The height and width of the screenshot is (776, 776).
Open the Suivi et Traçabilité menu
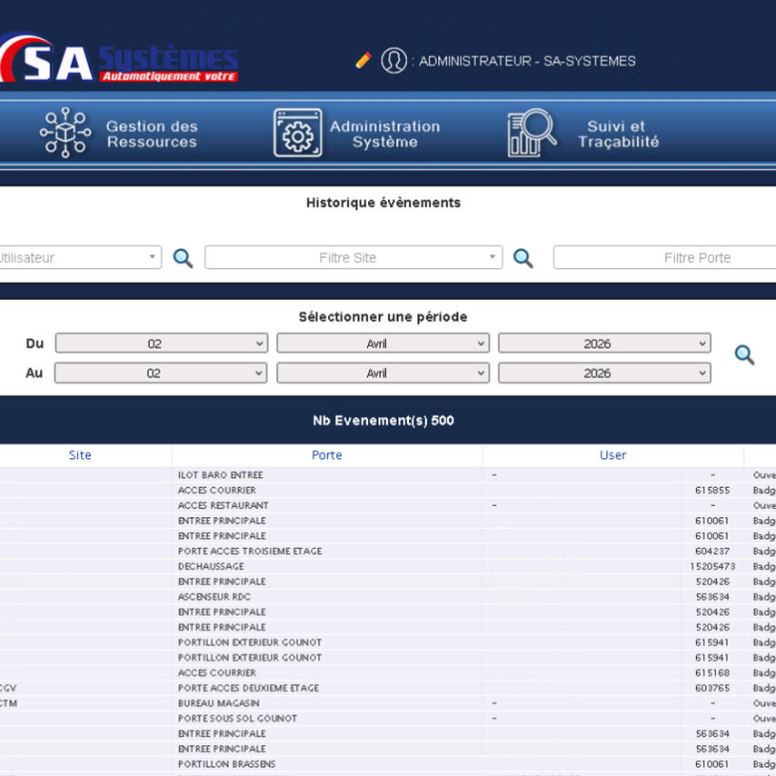click(618, 134)
